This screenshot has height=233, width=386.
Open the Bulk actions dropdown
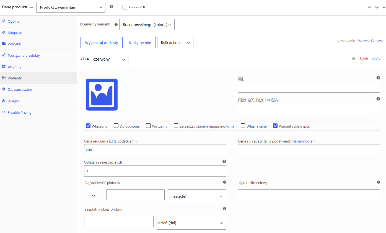[x=175, y=43]
